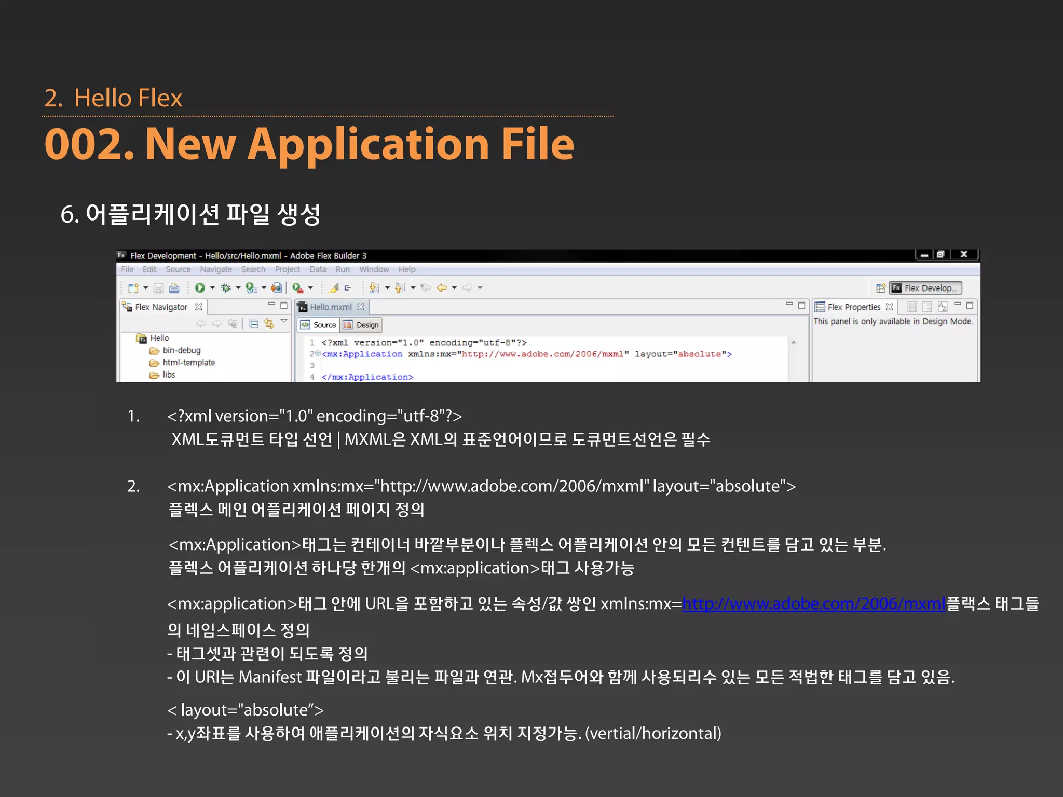Click the Open Perspective icon
This screenshot has width=1063, height=797.
[881, 288]
